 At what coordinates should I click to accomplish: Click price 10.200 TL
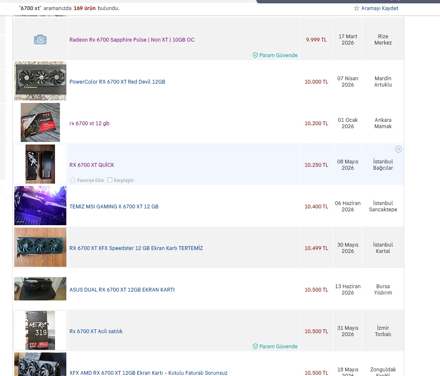coord(316,123)
